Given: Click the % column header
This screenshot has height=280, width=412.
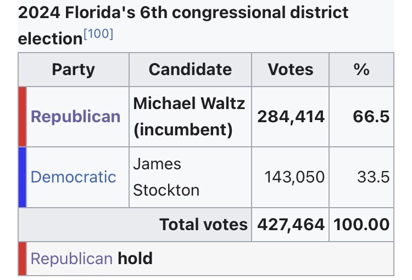Looking at the screenshot, I should pos(361,70).
